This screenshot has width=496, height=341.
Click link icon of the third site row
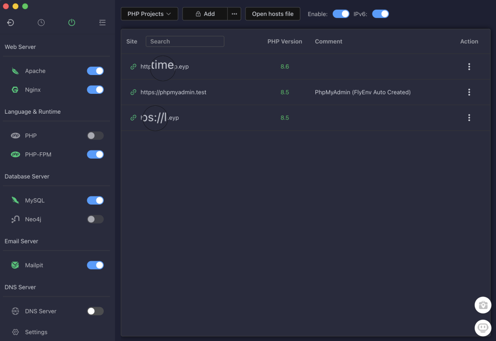click(x=133, y=118)
